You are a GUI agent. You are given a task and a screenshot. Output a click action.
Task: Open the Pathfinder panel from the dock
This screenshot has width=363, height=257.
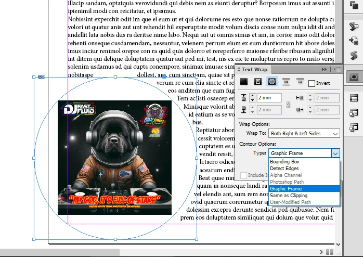(354, 5)
